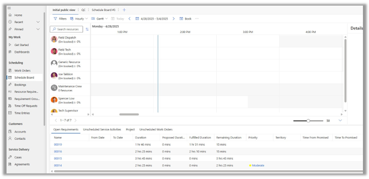The height and width of the screenshot is (179, 369).
Task: Focus the Search resources field
Action: pos(66,29)
